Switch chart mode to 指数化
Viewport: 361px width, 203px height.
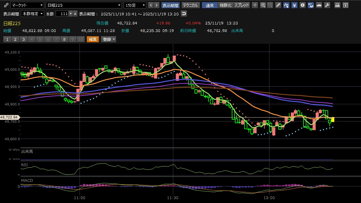[x=226, y=5]
